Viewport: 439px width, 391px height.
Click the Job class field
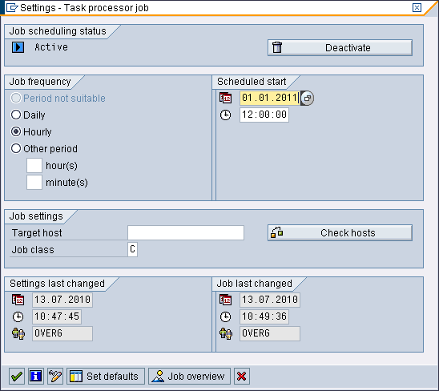pyautogui.click(x=133, y=249)
